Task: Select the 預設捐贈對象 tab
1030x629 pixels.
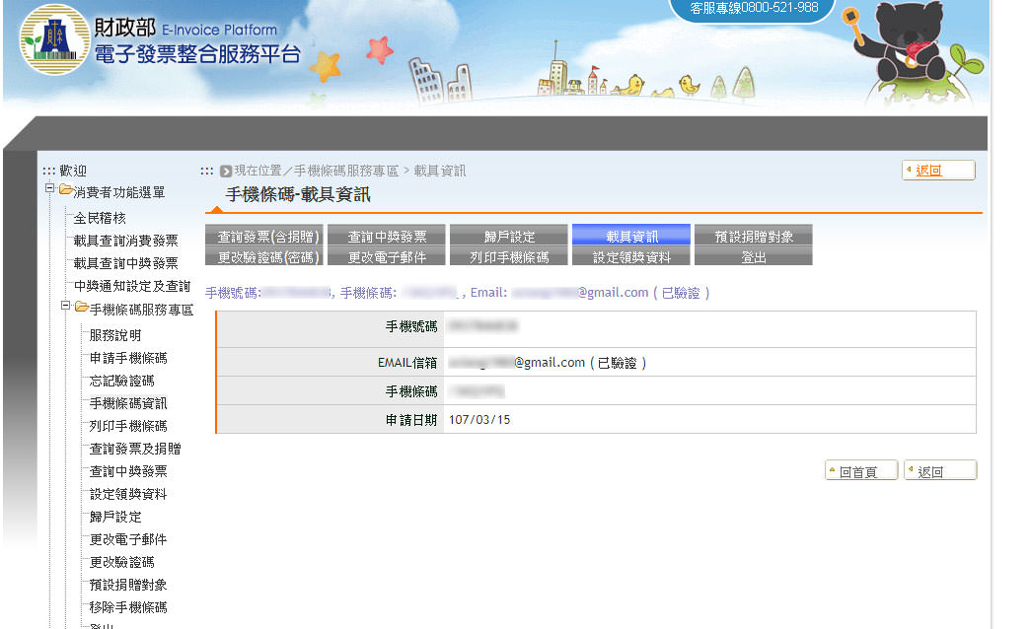Action: (753, 237)
